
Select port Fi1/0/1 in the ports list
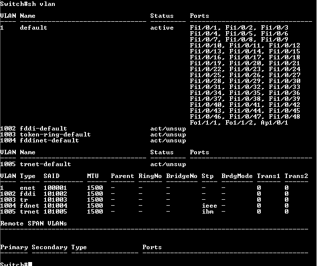(203, 28)
